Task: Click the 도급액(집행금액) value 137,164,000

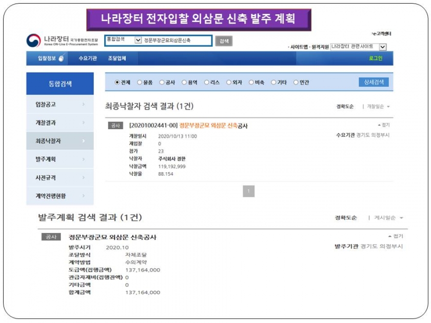Action: coord(143,270)
